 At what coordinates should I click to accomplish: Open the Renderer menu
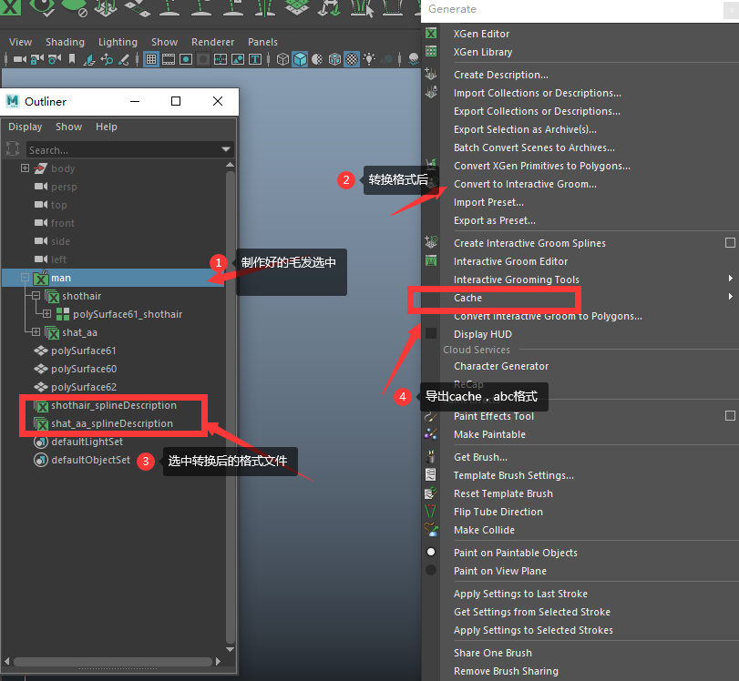click(x=212, y=42)
